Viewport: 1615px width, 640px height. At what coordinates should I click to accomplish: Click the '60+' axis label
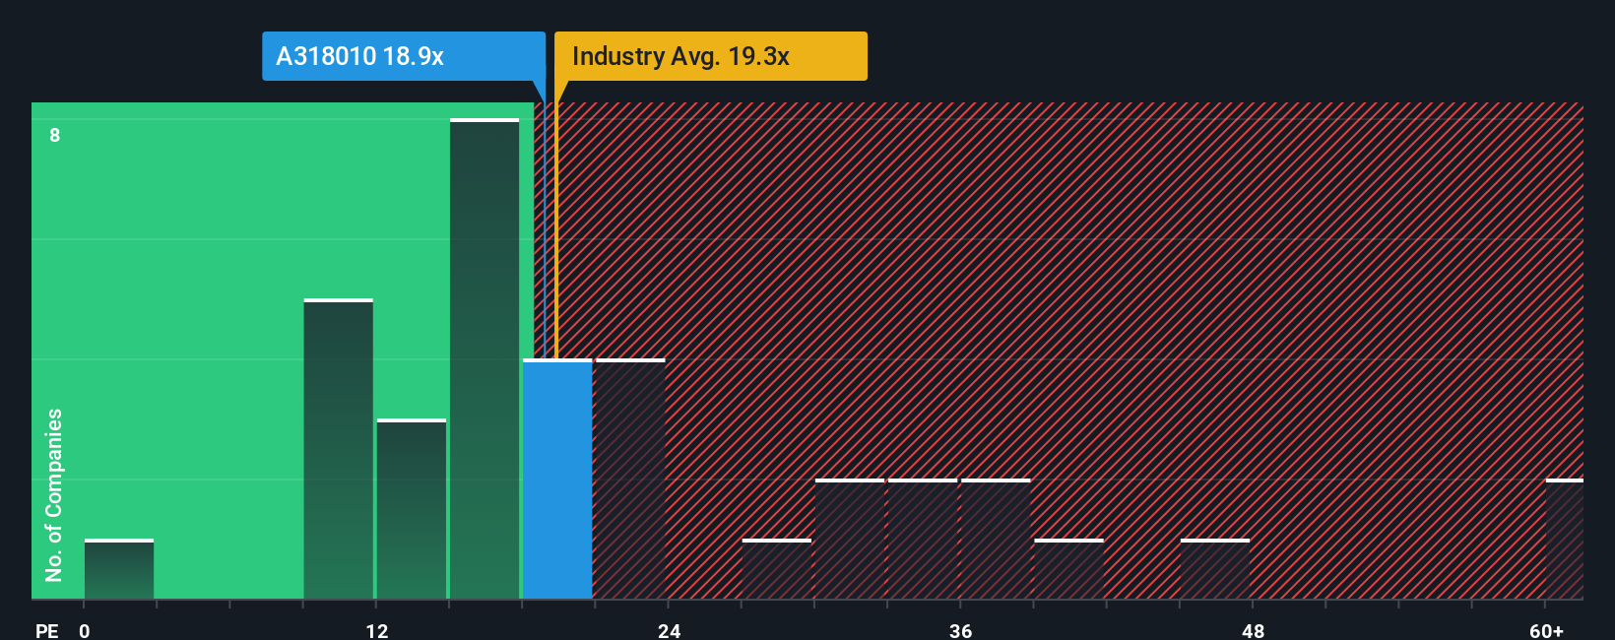pos(1546,630)
